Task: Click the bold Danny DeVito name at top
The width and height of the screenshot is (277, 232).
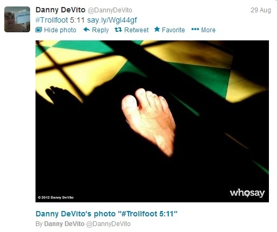Action: coord(60,10)
